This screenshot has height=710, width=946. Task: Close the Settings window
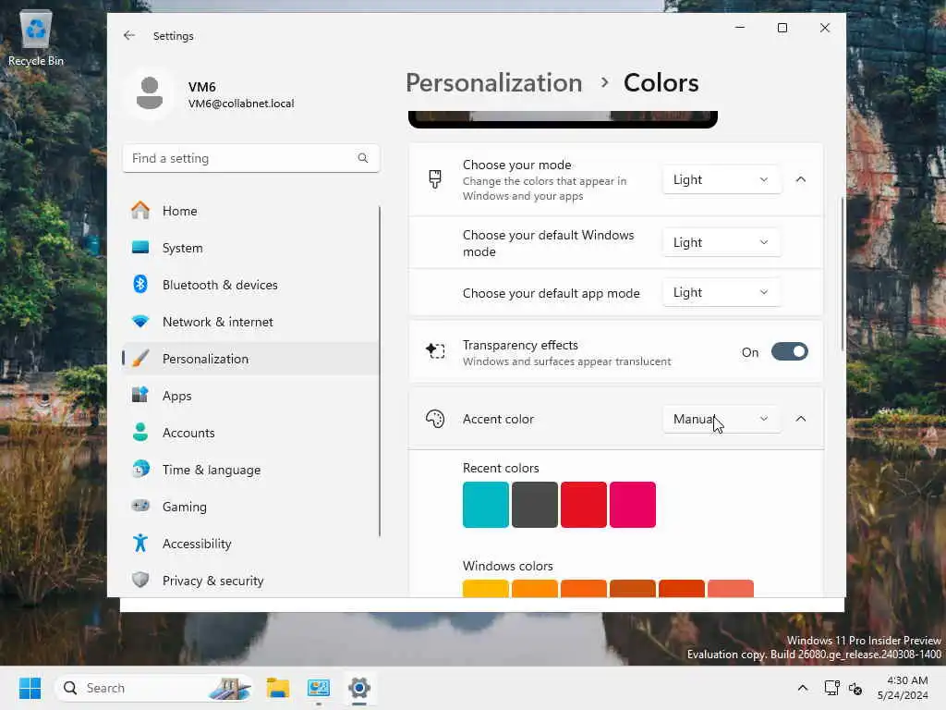coord(825,28)
